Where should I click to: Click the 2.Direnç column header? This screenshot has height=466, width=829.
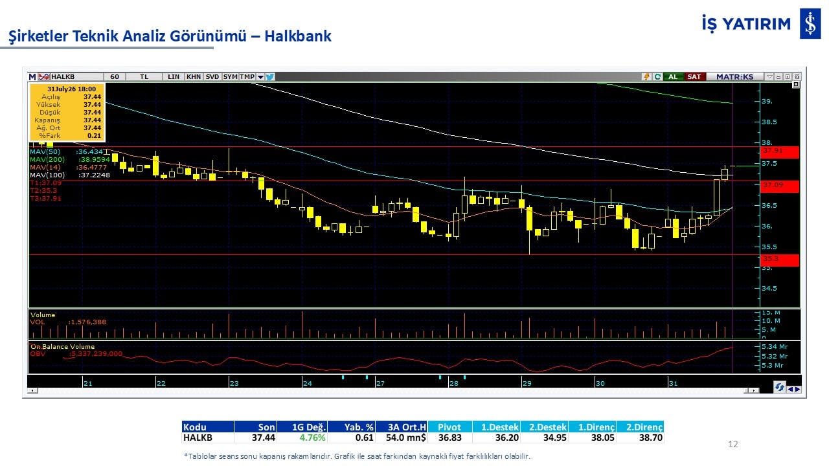coord(641,427)
